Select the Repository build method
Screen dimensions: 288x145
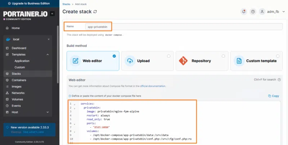tap(202, 61)
